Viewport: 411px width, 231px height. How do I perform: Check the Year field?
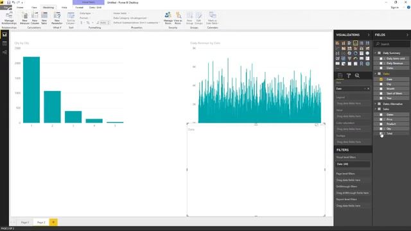click(x=381, y=98)
